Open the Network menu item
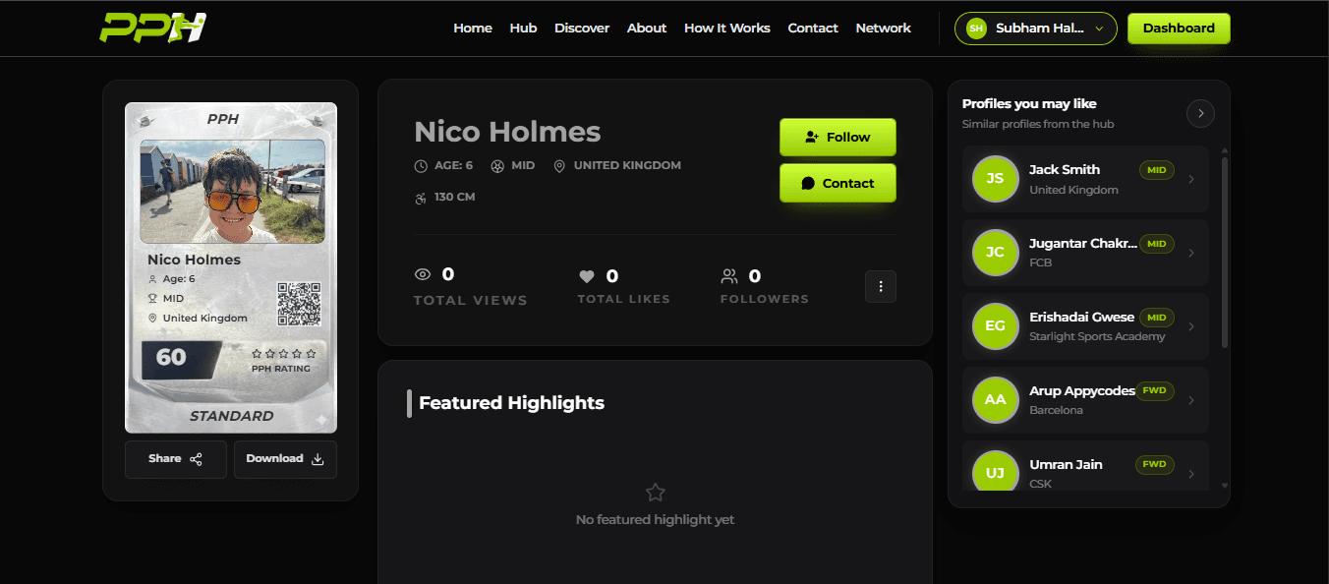 tap(884, 29)
